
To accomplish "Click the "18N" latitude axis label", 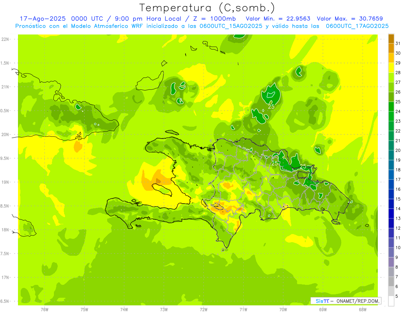I will tap(5, 230).
